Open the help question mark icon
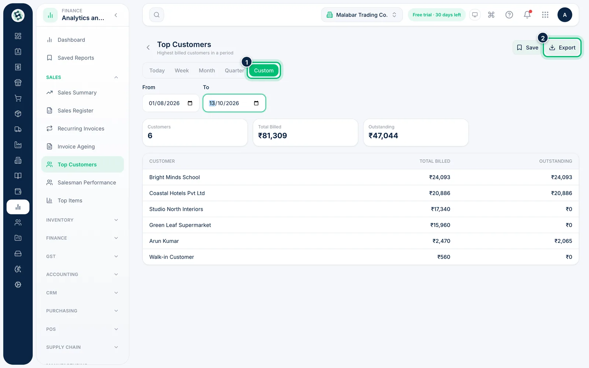 tap(509, 15)
